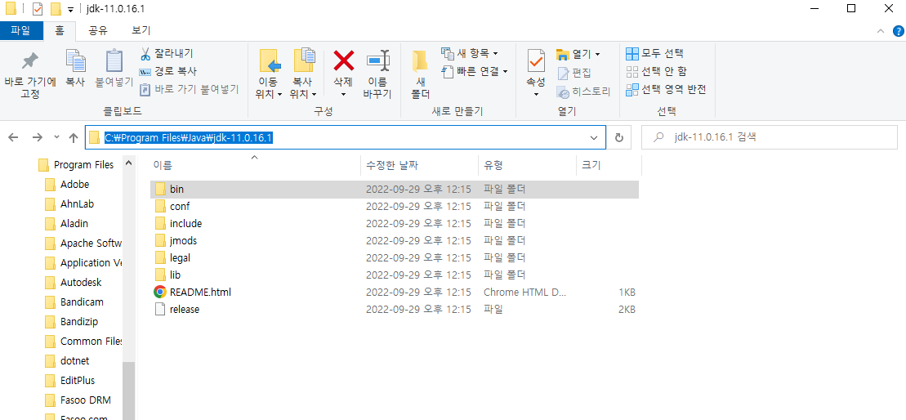Screen dimensions: 906x420
Task: Open 속성 properties checkmark icon
Action: (536, 60)
